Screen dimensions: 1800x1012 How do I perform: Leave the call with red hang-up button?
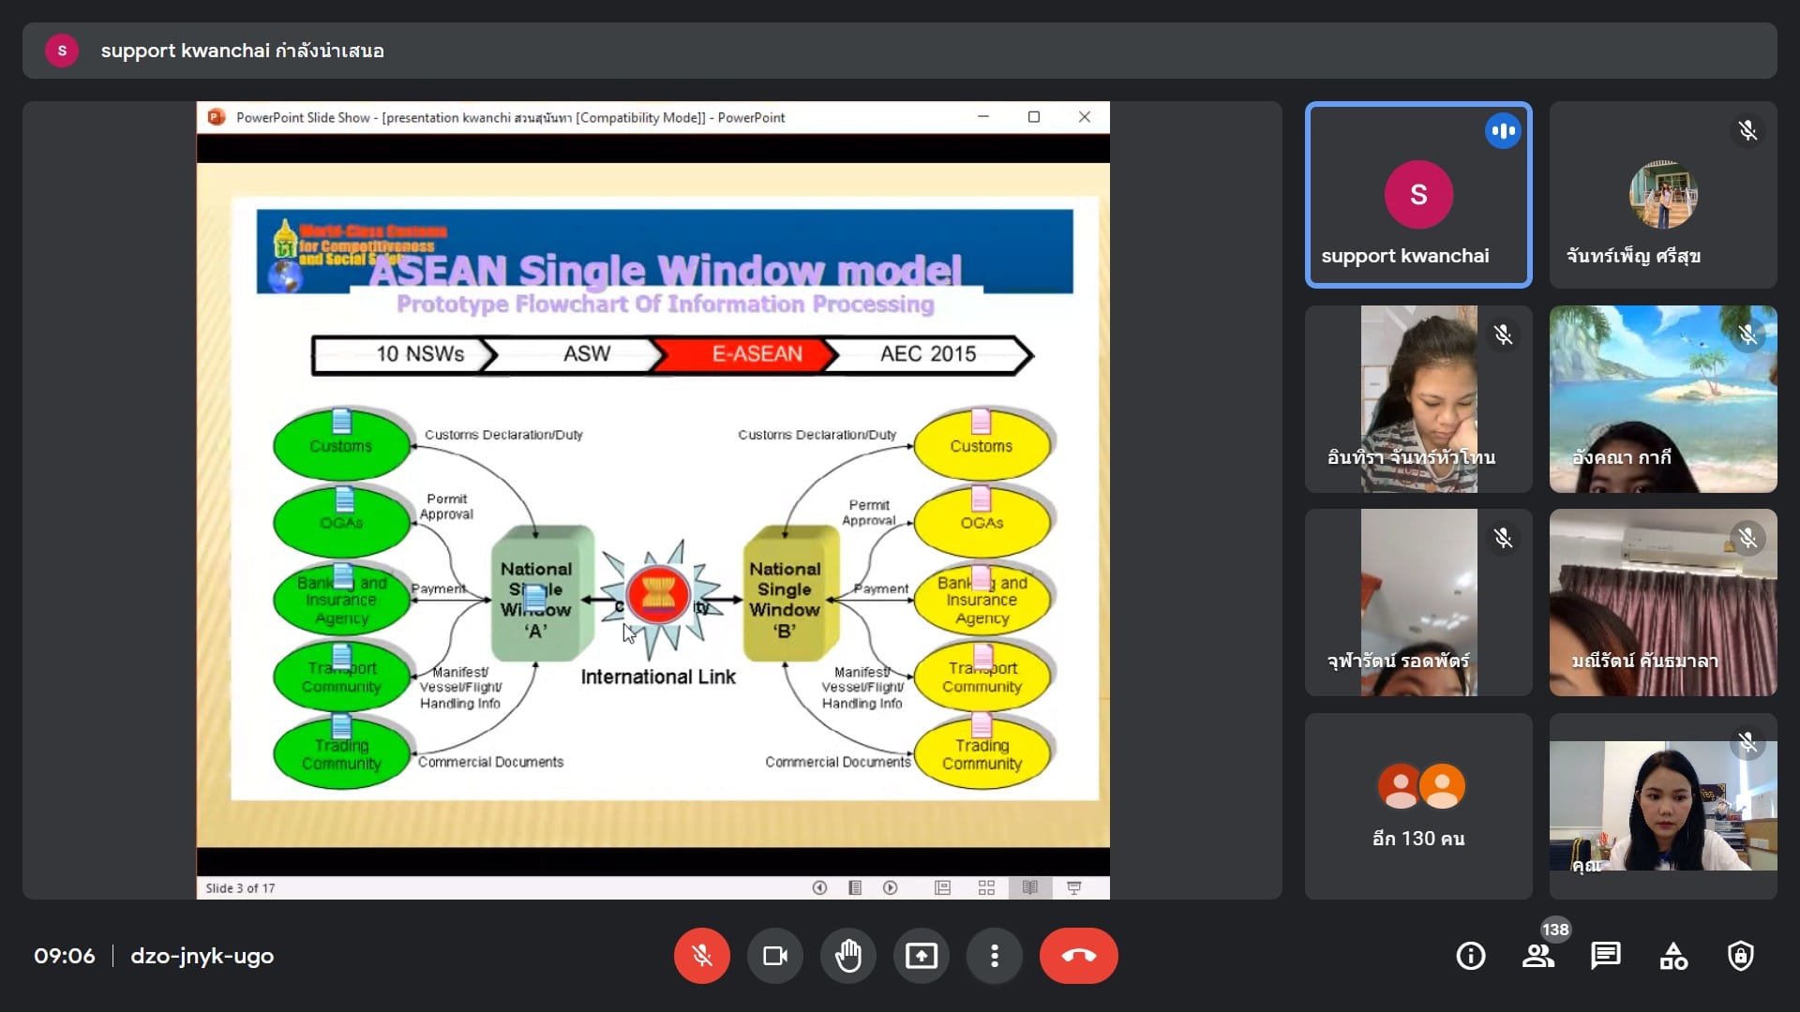coord(1078,956)
